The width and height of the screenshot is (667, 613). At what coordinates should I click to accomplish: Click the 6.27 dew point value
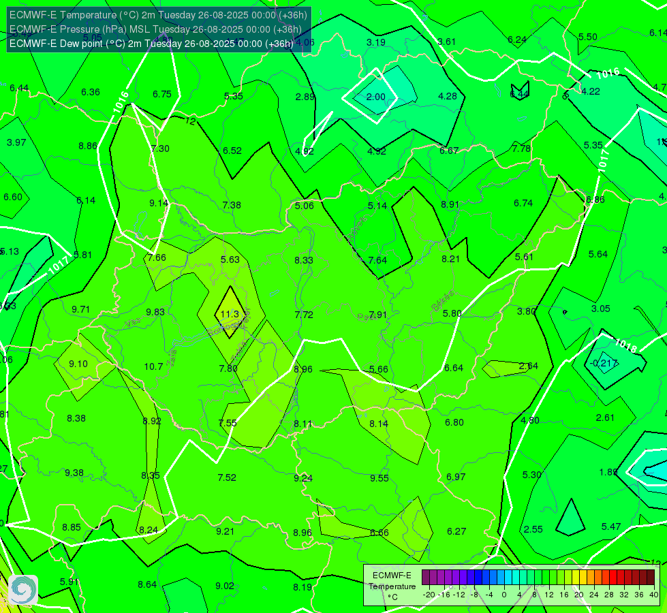456,531
